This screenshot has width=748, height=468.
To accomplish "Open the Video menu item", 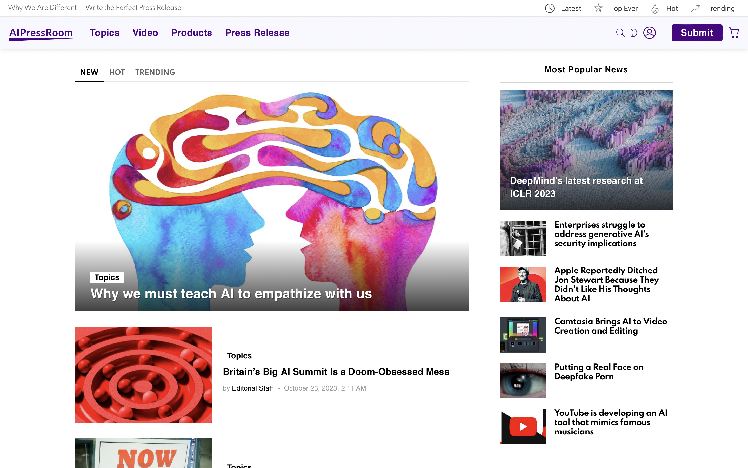I will (x=145, y=33).
